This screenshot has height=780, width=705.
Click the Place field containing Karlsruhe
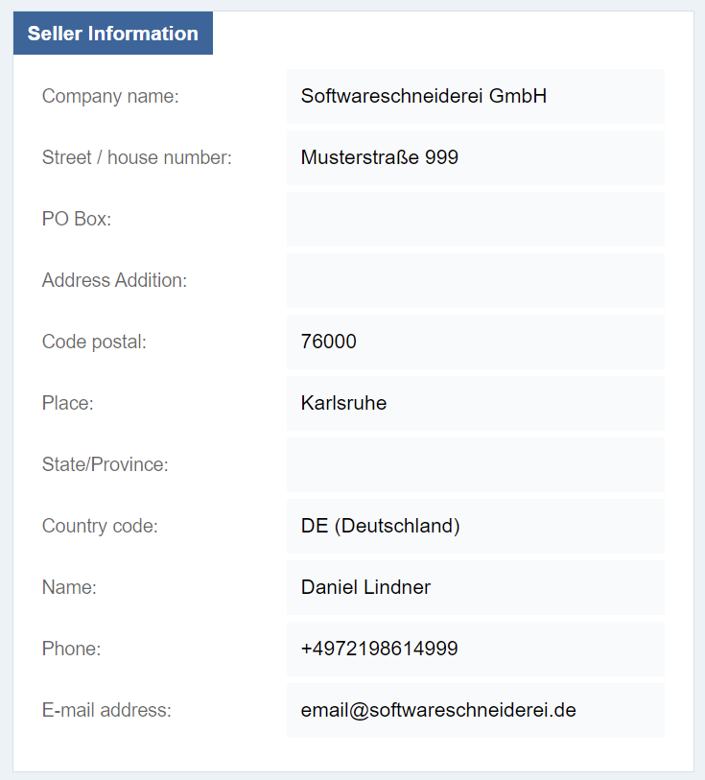[475, 403]
